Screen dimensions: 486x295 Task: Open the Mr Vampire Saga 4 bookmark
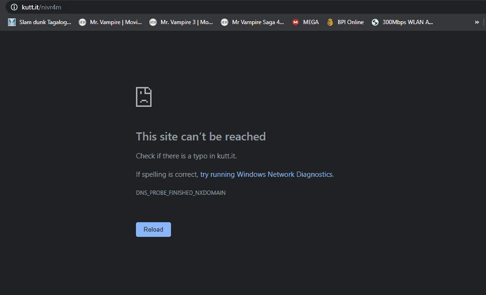coord(252,22)
